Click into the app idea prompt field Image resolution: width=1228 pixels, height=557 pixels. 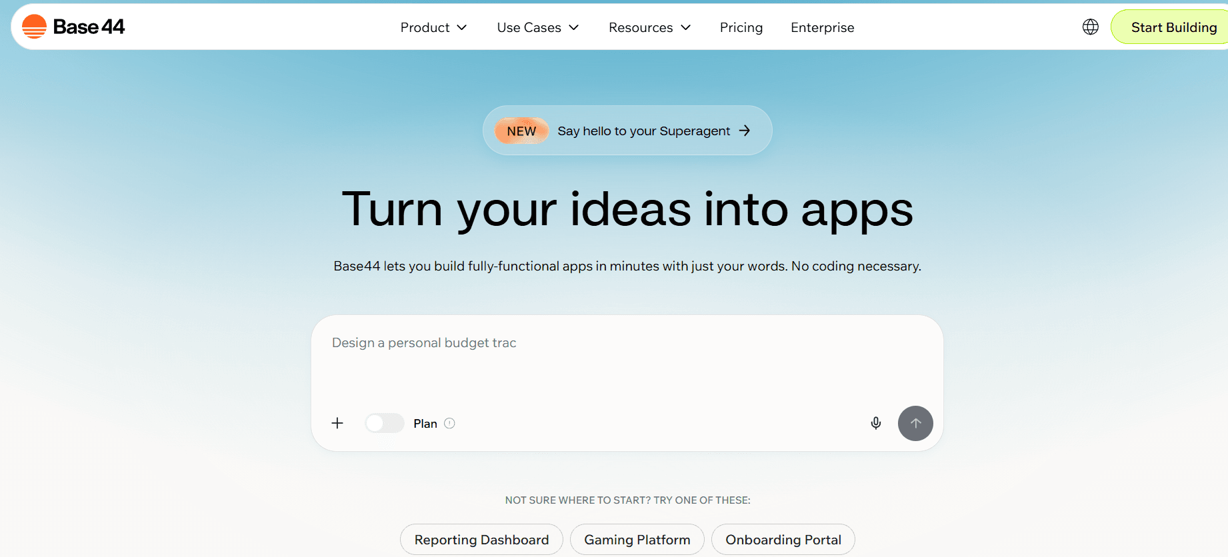coord(627,363)
